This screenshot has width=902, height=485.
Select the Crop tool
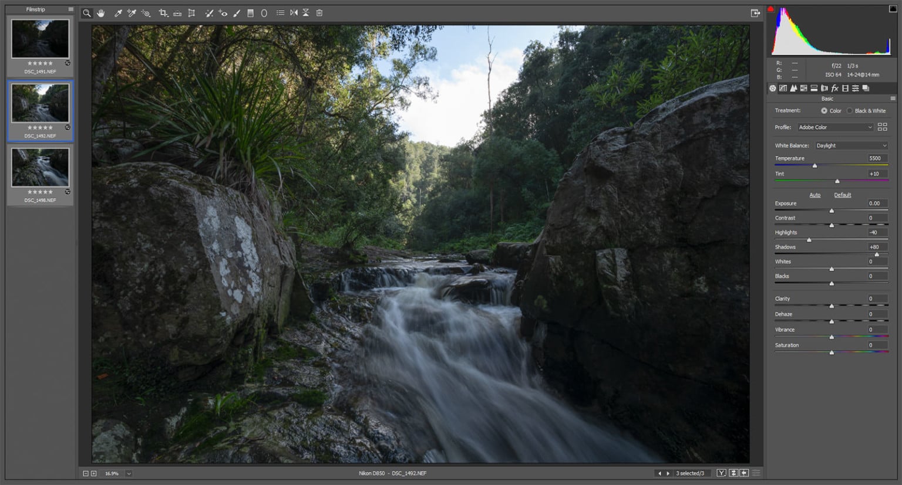point(164,12)
